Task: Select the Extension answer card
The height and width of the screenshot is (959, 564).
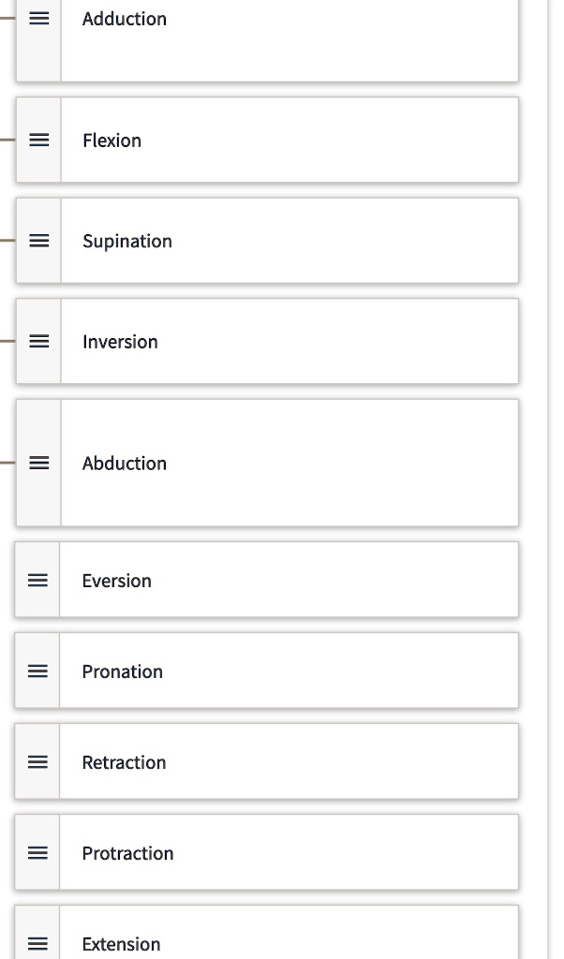Action: (x=281, y=943)
